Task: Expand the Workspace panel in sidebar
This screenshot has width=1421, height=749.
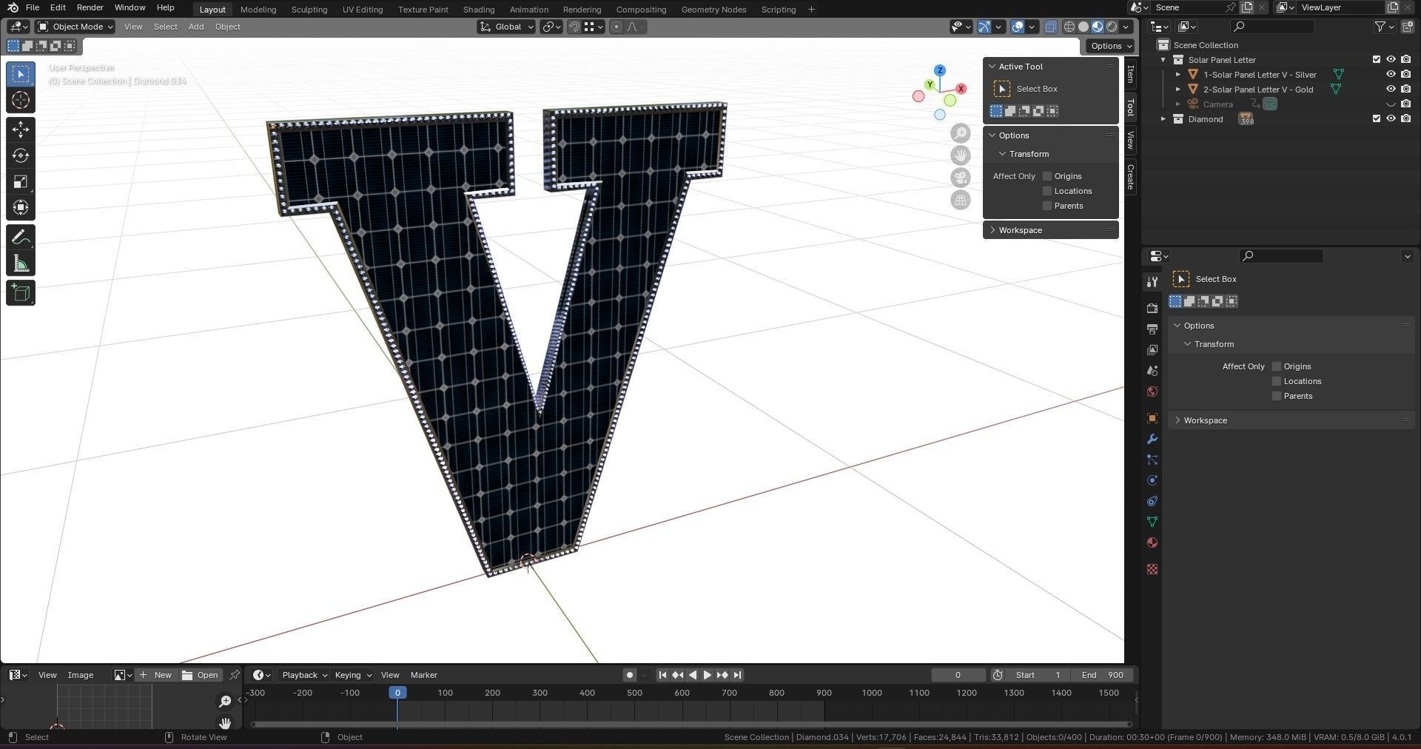Action: pos(1020,230)
